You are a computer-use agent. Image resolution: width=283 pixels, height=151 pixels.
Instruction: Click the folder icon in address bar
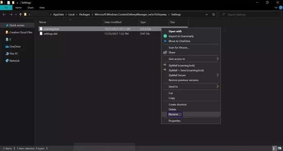(25, 15)
